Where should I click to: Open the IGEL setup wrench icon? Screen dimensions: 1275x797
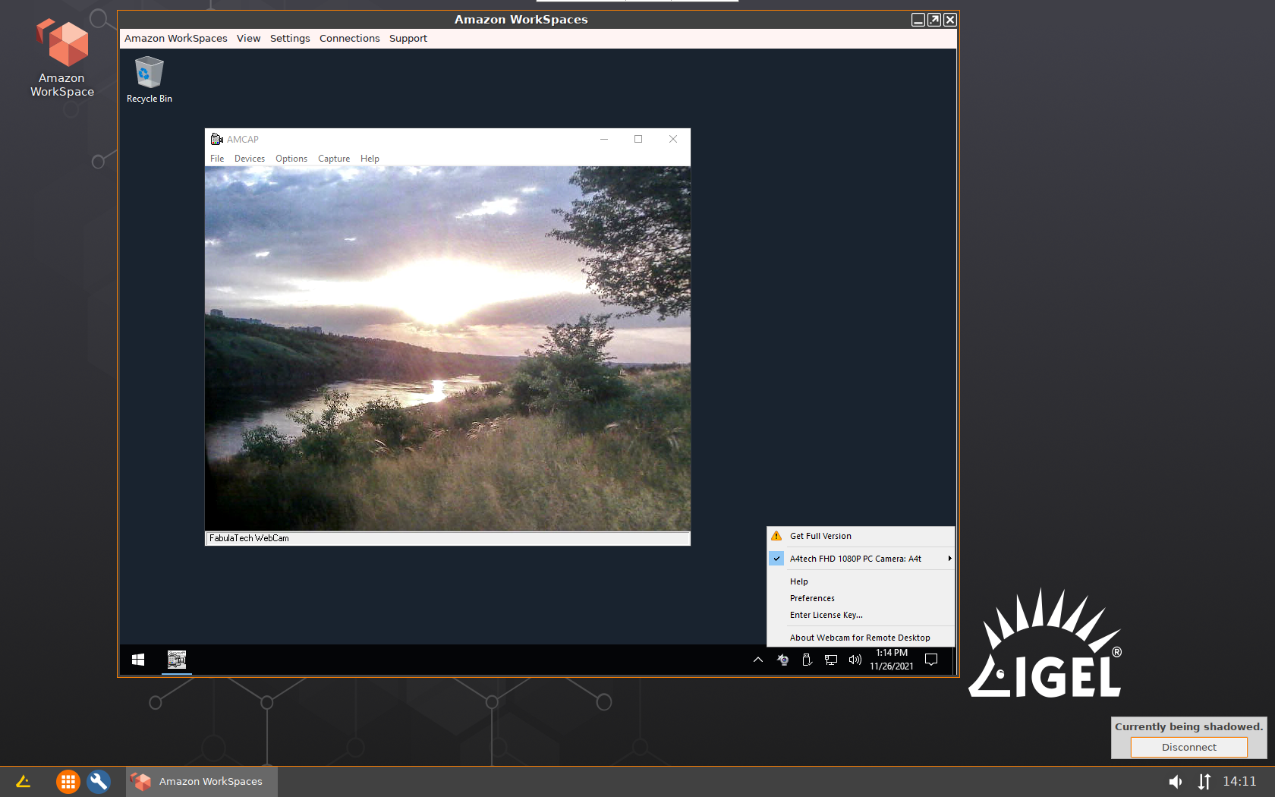click(99, 781)
